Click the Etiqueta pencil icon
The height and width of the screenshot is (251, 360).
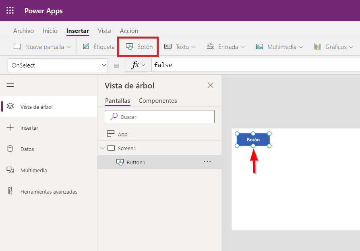[x=86, y=47]
